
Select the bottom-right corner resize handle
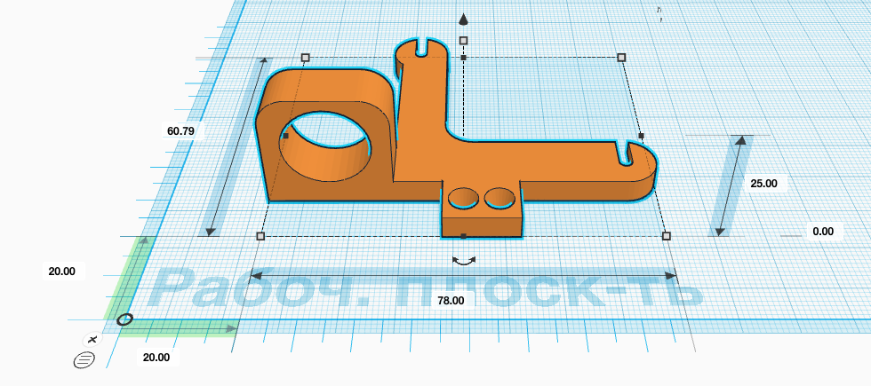click(667, 236)
